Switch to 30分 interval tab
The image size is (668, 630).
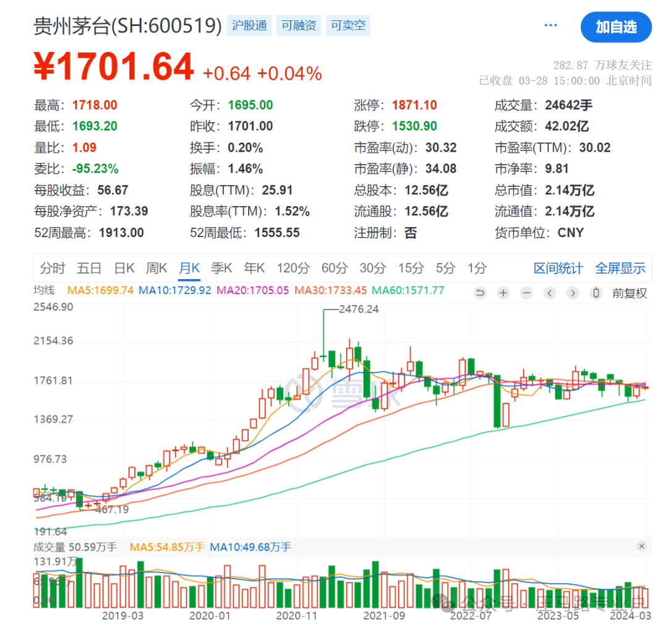pos(373,268)
